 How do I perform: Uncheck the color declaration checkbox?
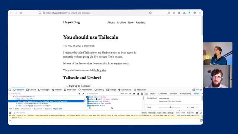[x=88, y=99]
